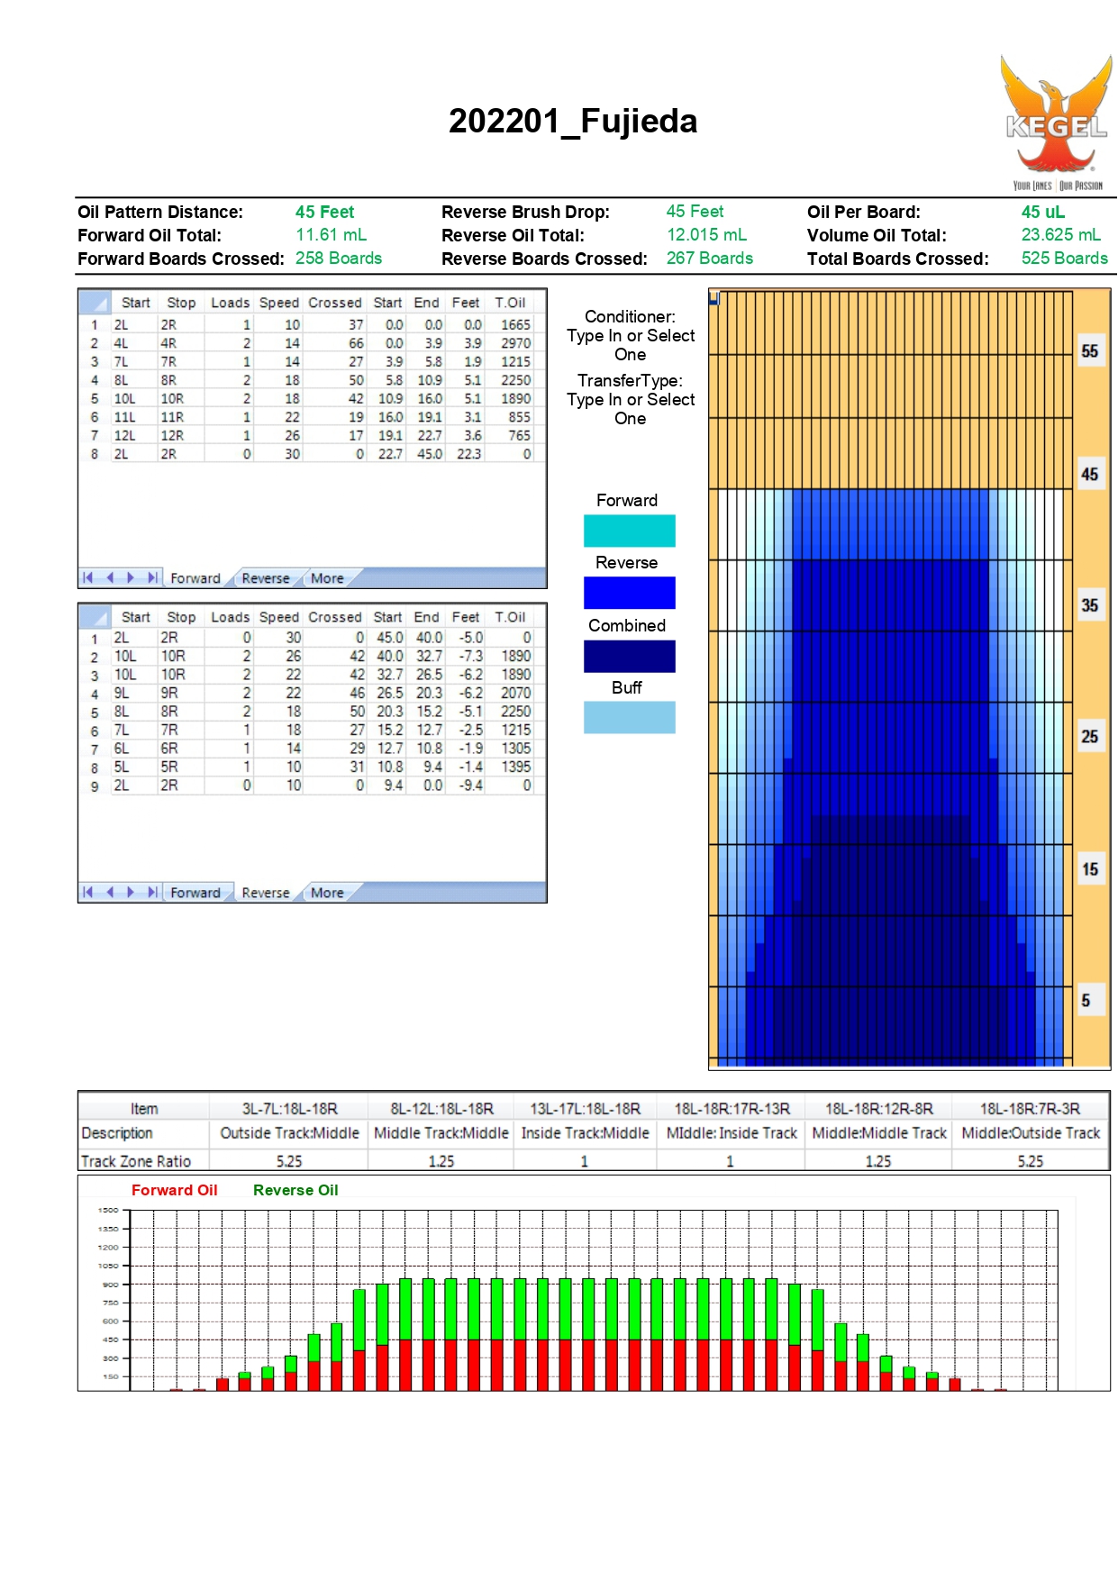Viewport: 1118px width, 1580px height.
Task: Click the 267 Boards value
Action: tap(710, 259)
